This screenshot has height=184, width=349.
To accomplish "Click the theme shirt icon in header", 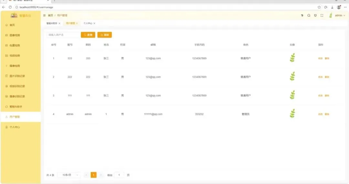I will coord(315,16).
